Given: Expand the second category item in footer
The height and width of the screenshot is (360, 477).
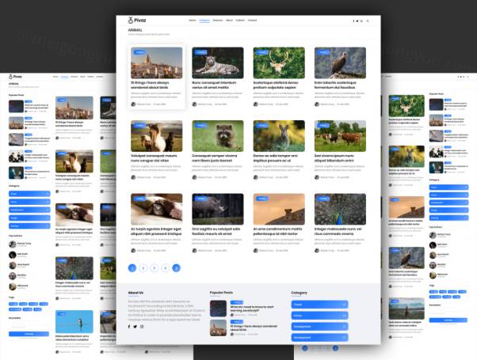Looking at the screenshot, I should click(x=319, y=315).
